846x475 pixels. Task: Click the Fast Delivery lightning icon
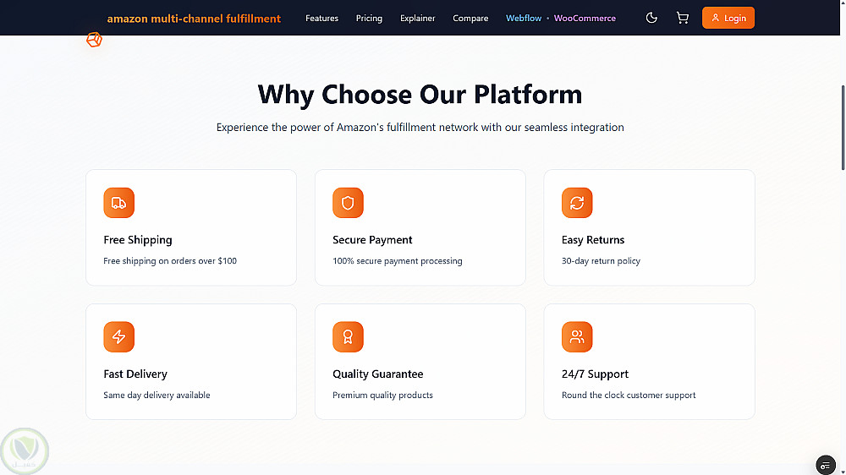click(119, 337)
